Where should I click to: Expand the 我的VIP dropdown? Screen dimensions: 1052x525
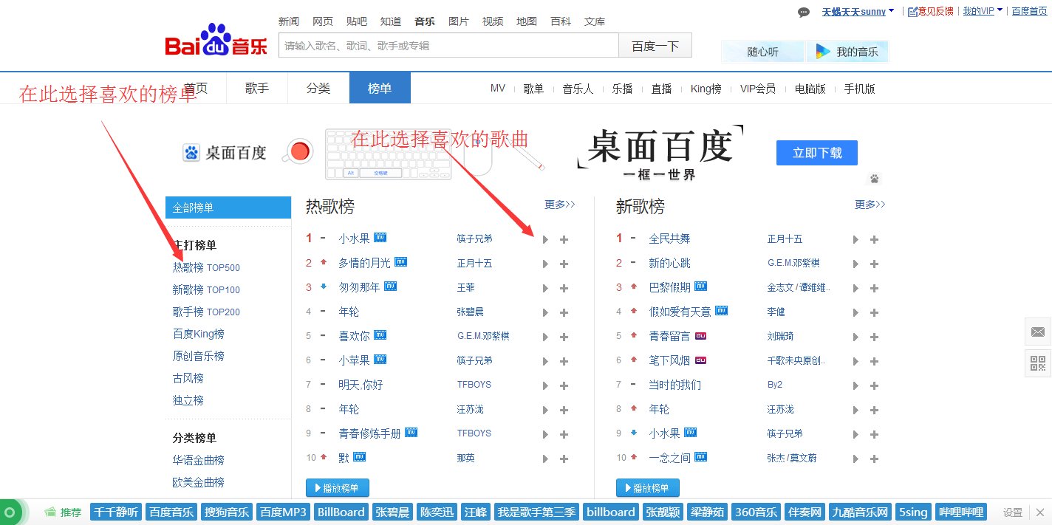980,11
